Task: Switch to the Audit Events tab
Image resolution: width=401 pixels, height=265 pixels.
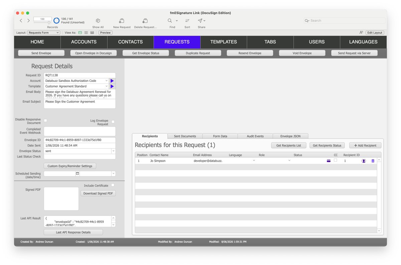Action: tap(255, 136)
